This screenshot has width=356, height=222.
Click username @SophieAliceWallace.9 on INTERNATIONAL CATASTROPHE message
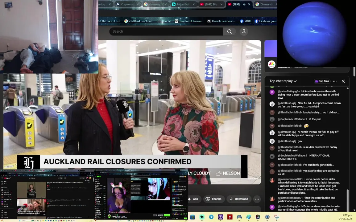pyautogui.click(x=292, y=155)
